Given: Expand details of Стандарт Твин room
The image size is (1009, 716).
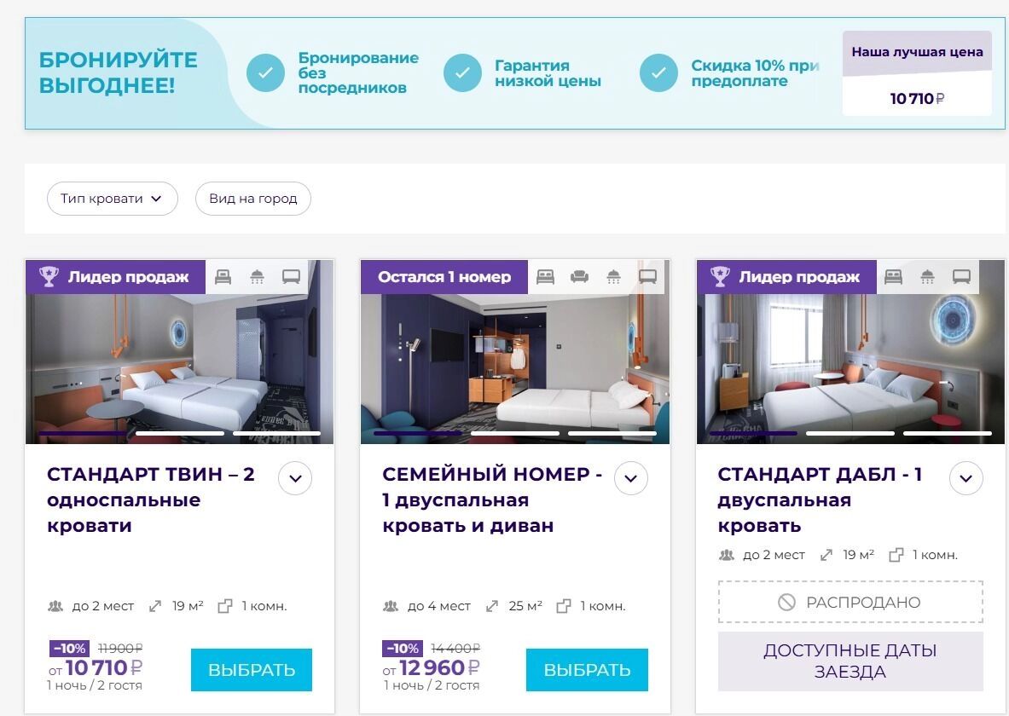Looking at the screenshot, I should [x=295, y=478].
